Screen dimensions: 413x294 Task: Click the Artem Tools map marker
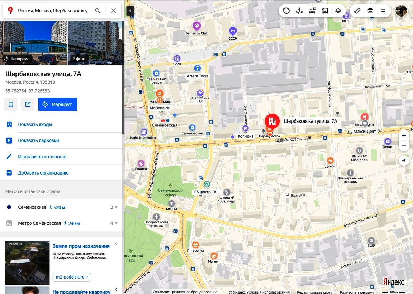click(197, 69)
